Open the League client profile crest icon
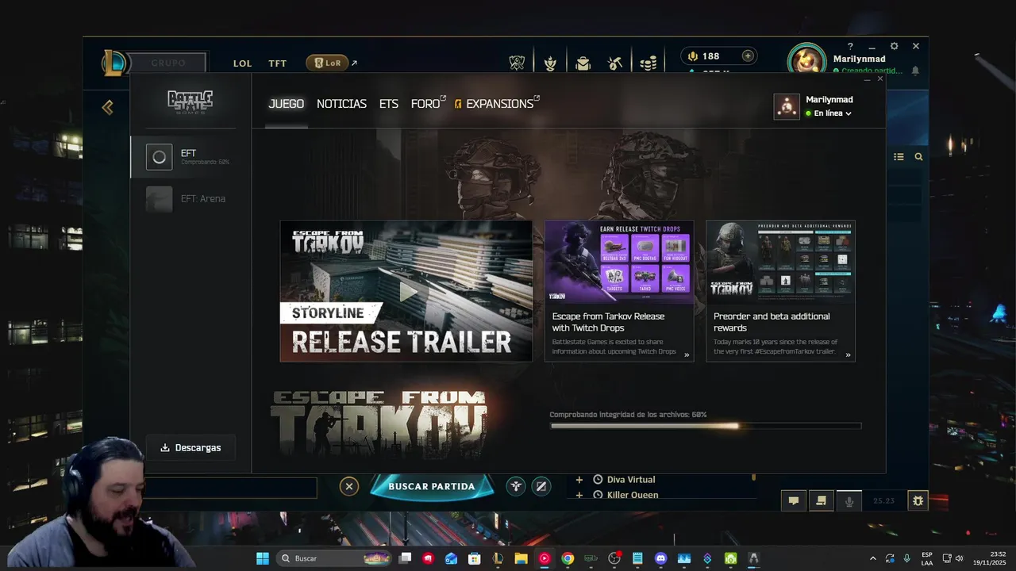This screenshot has height=571, width=1016. coord(550,63)
